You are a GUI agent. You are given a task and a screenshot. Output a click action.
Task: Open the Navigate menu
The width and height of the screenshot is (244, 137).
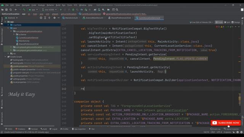[x=26, y=5]
